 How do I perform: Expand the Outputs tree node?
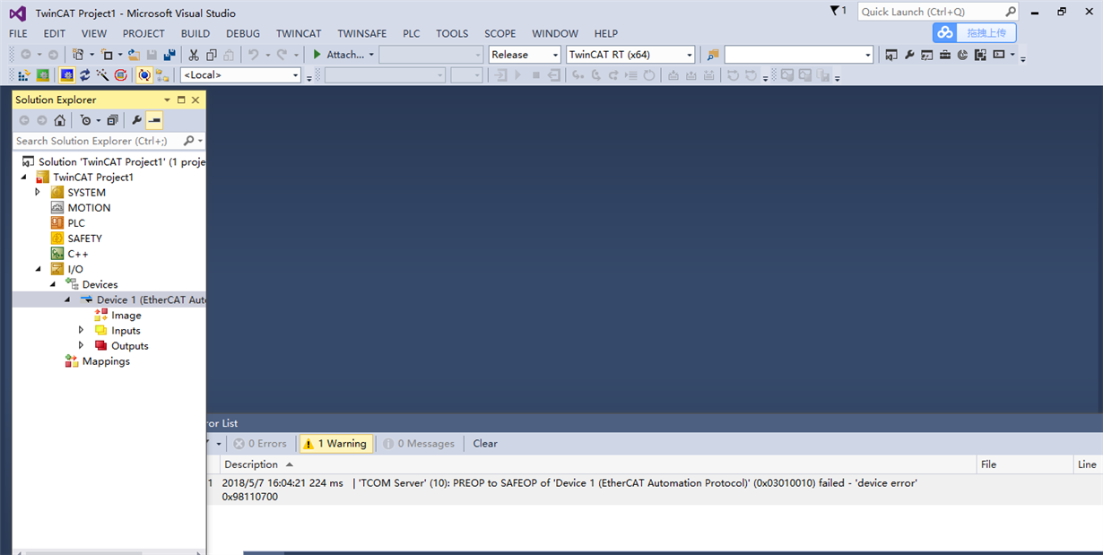pyautogui.click(x=81, y=345)
